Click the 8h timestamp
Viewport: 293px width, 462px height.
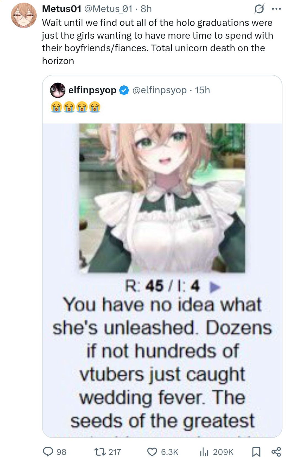(x=146, y=9)
